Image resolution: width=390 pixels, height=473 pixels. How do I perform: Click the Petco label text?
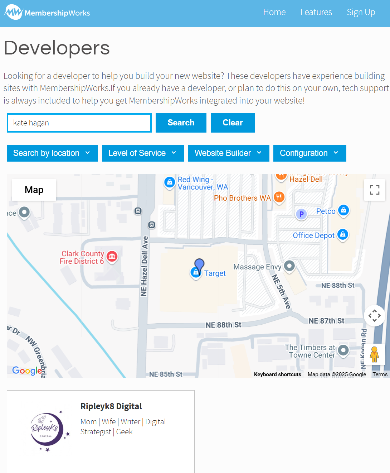coord(326,211)
